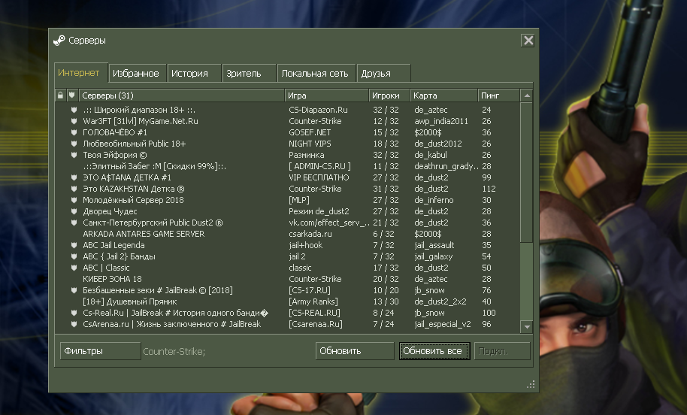Switch to the Интернет tab
The height and width of the screenshot is (415, 687).
[x=81, y=73]
